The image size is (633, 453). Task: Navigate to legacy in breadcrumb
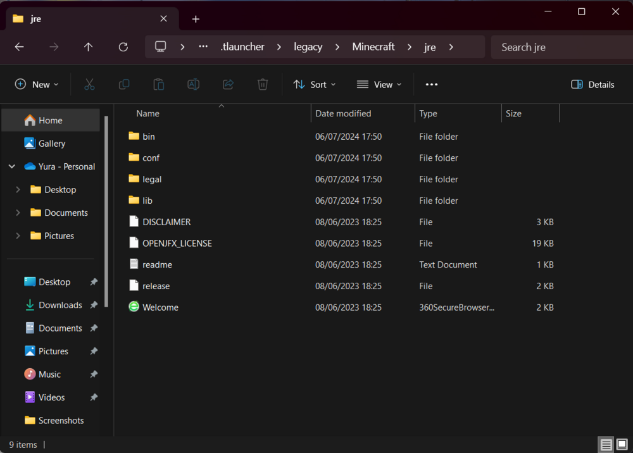point(308,47)
